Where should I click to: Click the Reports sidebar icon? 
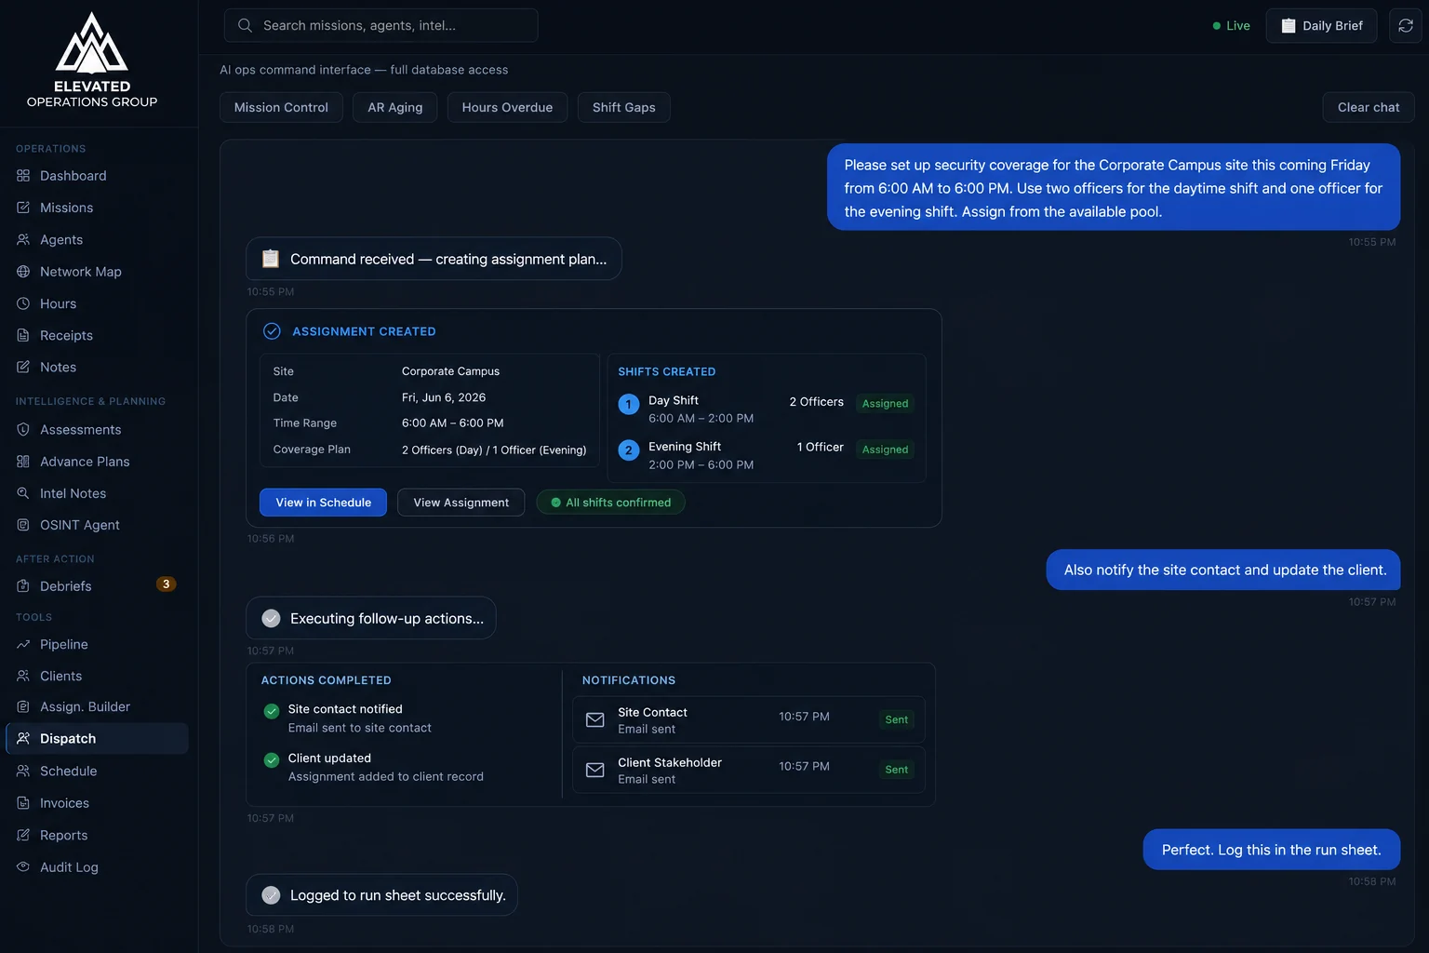pos(23,835)
